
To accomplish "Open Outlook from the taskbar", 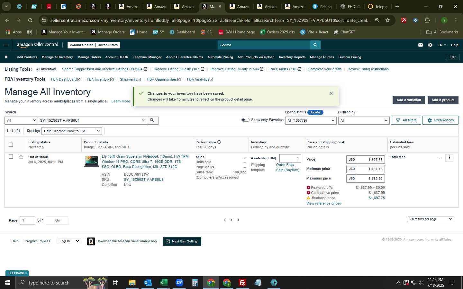I will pyautogui.click(x=148, y=283).
